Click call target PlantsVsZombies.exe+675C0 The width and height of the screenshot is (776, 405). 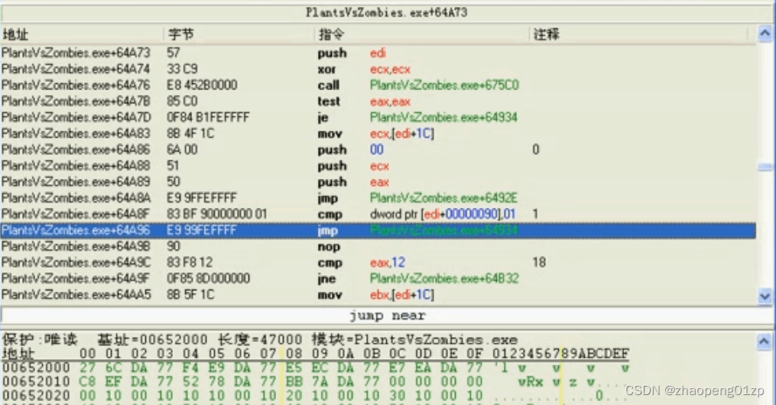(444, 85)
